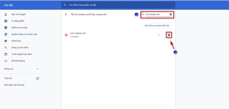Click Xóa tất cả cookie hiển thị button
Viewport: 229px width, 109px height.
tap(157, 26)
